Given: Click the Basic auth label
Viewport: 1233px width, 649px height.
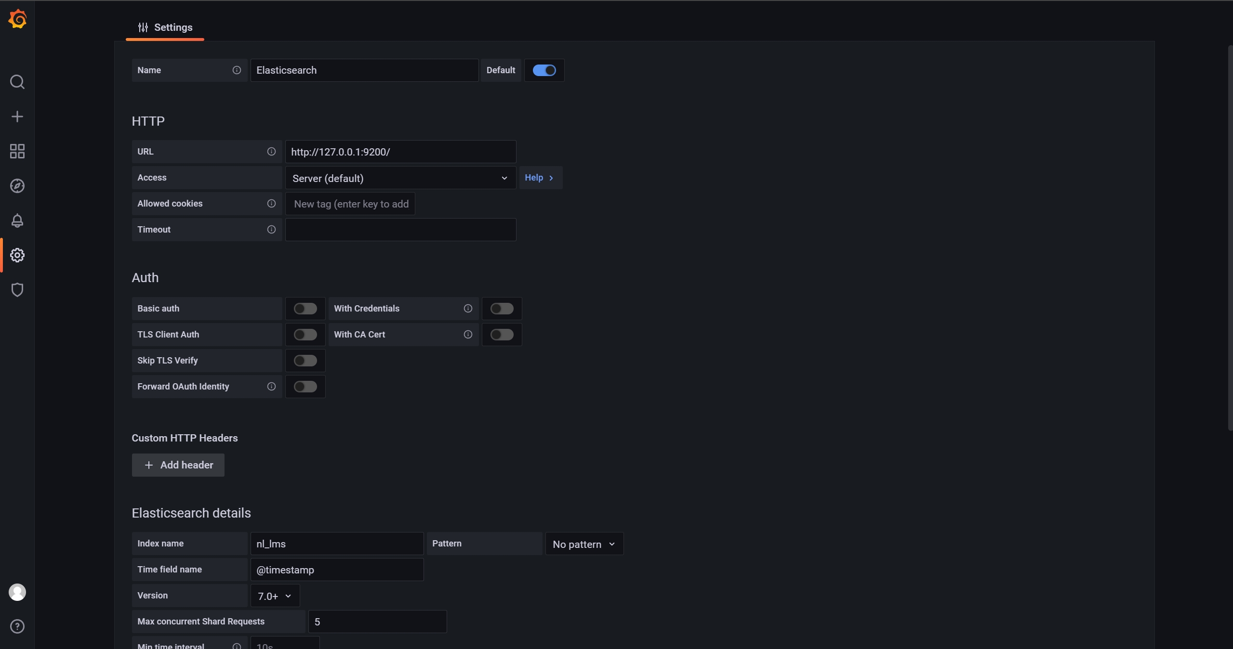Looking at the screenshot, I should click(x=158, y=309).
